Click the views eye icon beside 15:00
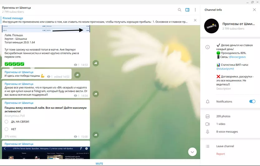The height and width of the screenshot is (166, 260). click(75, 136)
